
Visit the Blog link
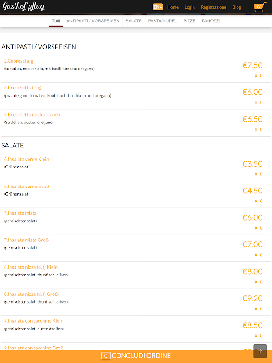click(x=237, y=7)
